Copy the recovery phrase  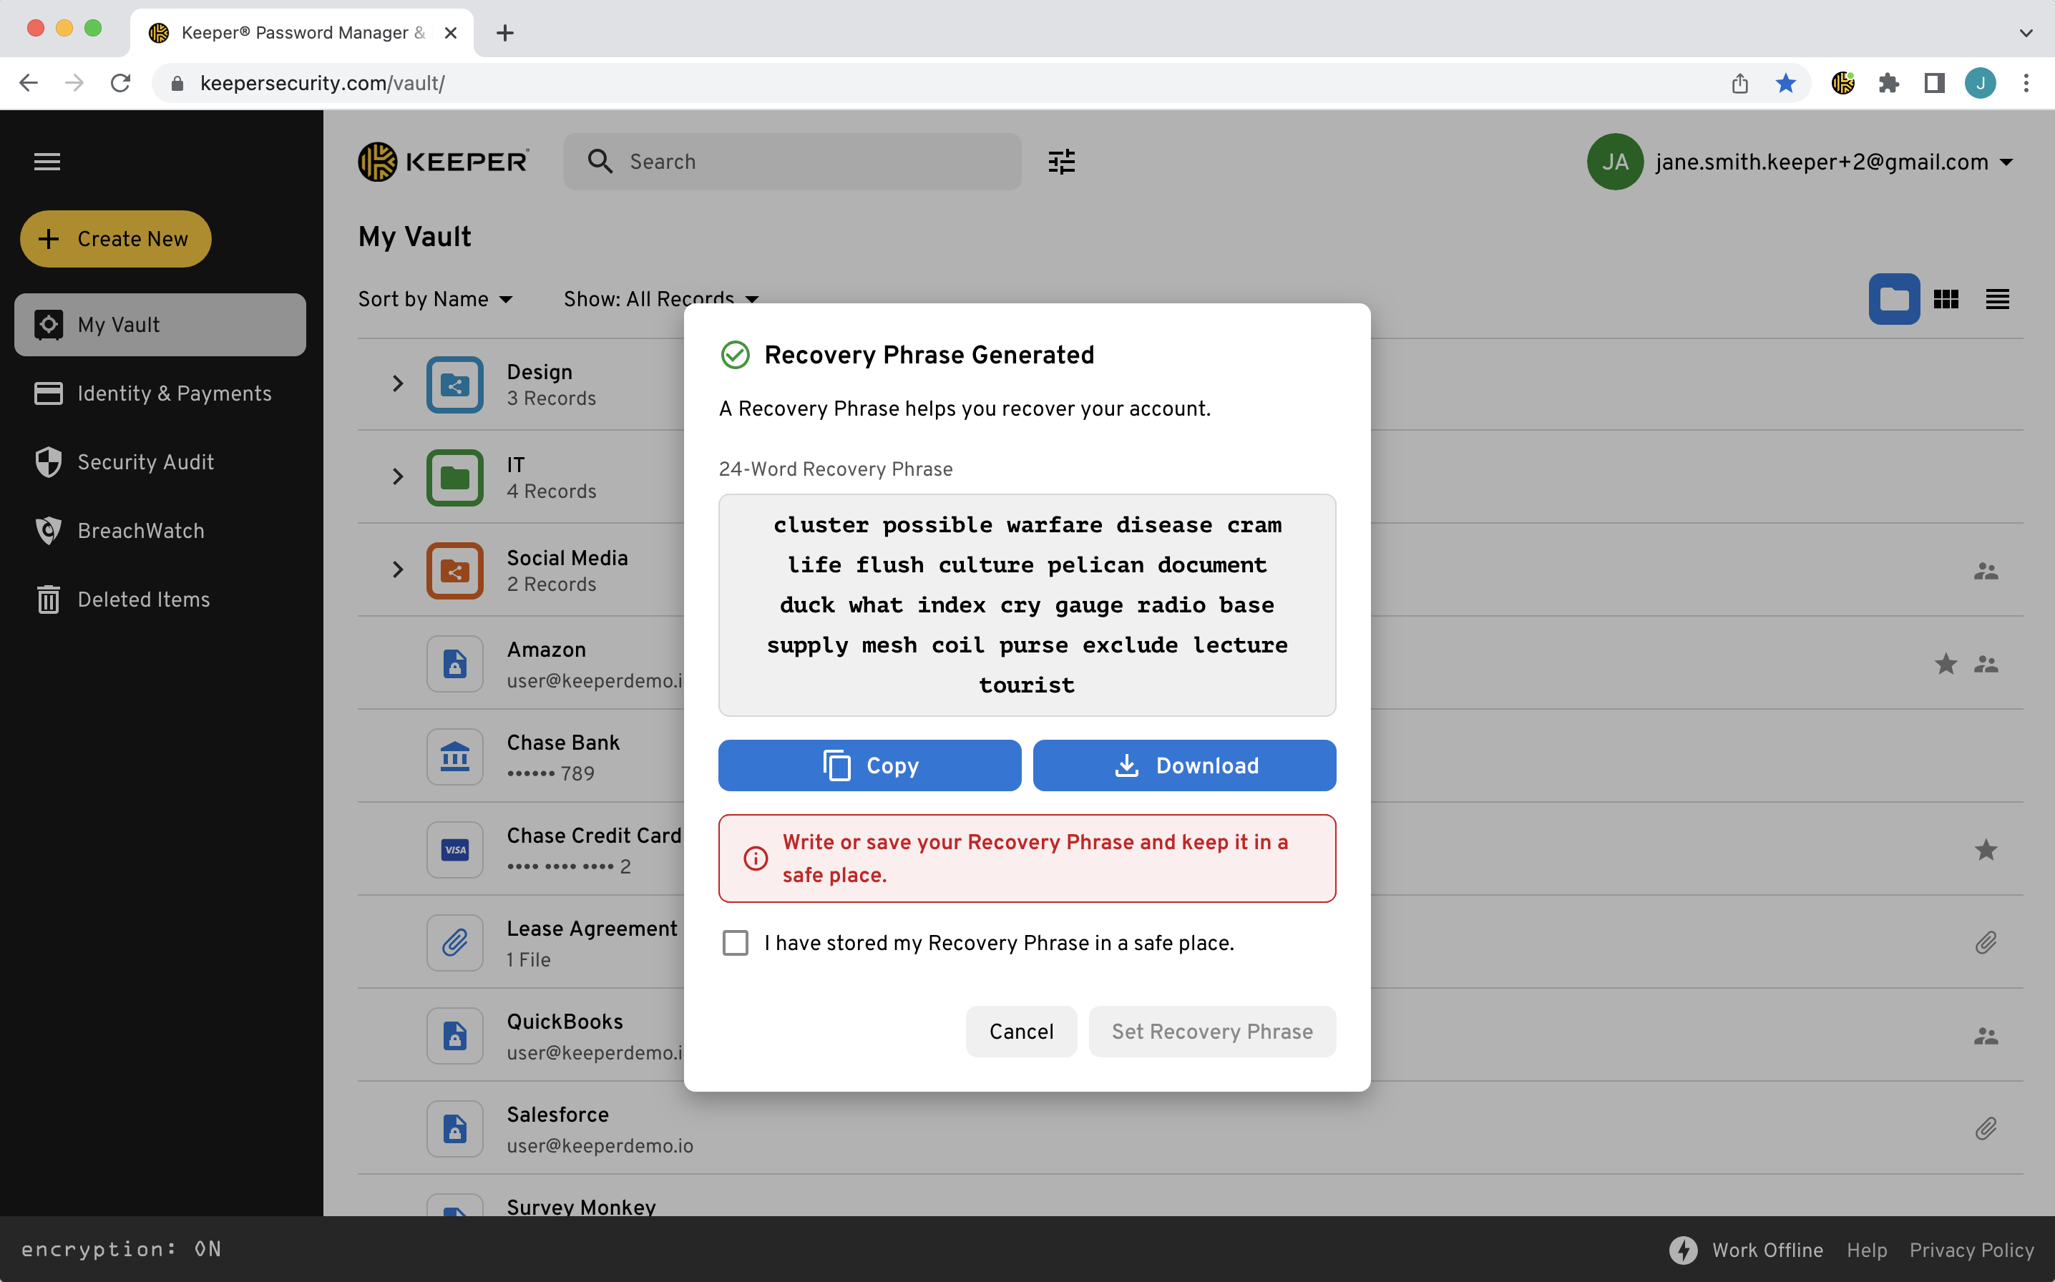tap(869, 765)
